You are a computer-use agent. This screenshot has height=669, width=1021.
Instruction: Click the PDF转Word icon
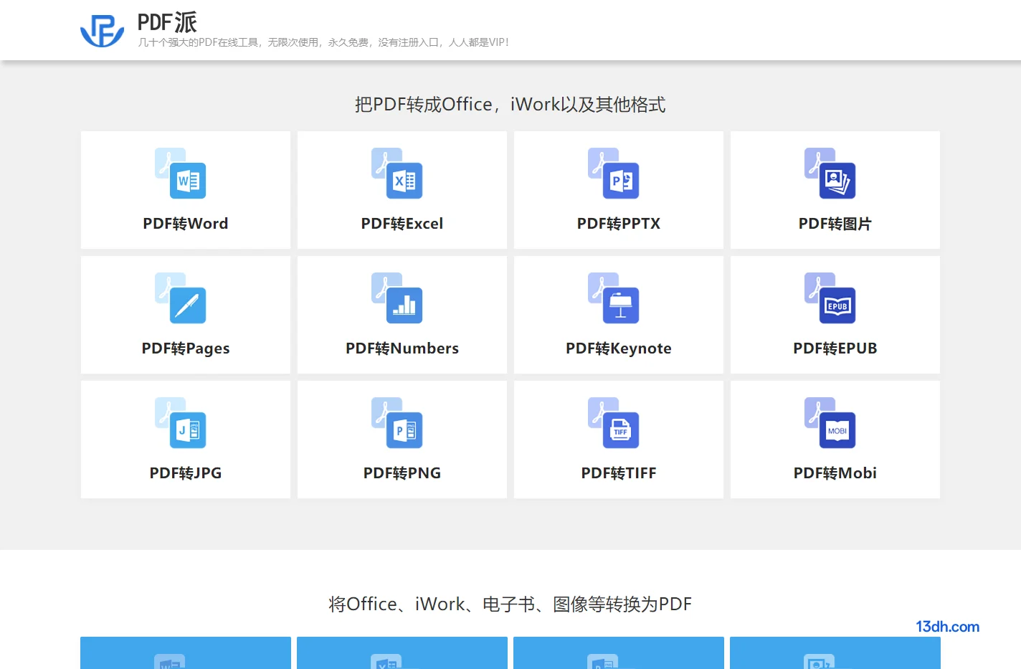tap(181, 174)
